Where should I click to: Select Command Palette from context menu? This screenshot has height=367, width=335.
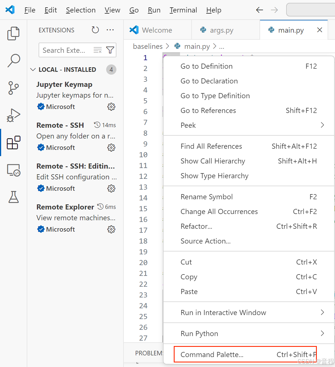[212, 355]
